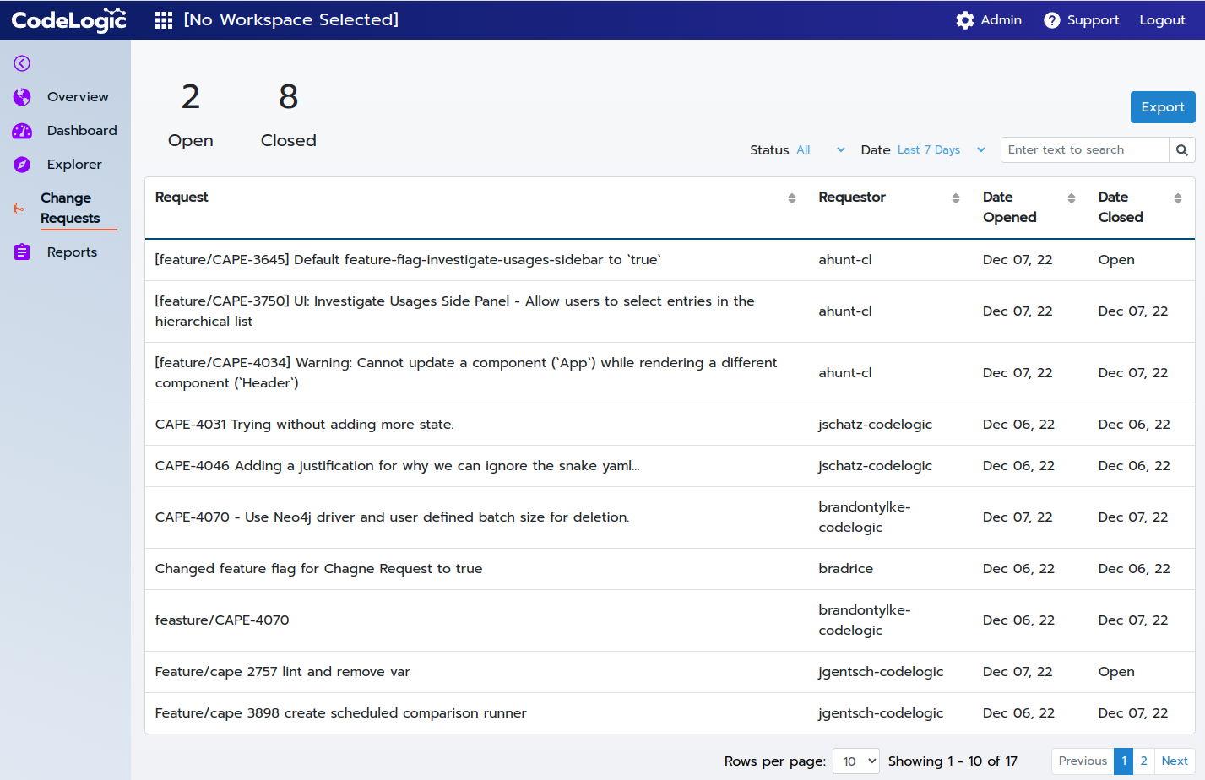Click the CodeLogic logo

(x=69, y=20)
